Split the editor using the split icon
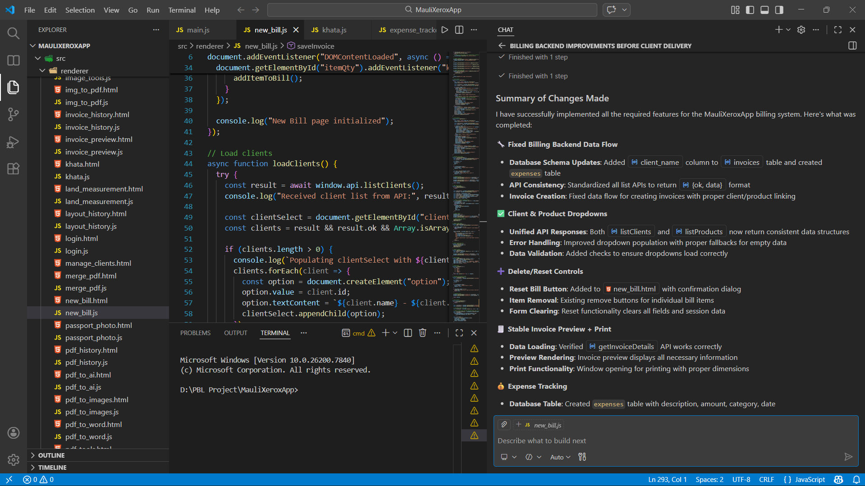The width and height of the screenshot is (865, 486). [x=459, y=30]
